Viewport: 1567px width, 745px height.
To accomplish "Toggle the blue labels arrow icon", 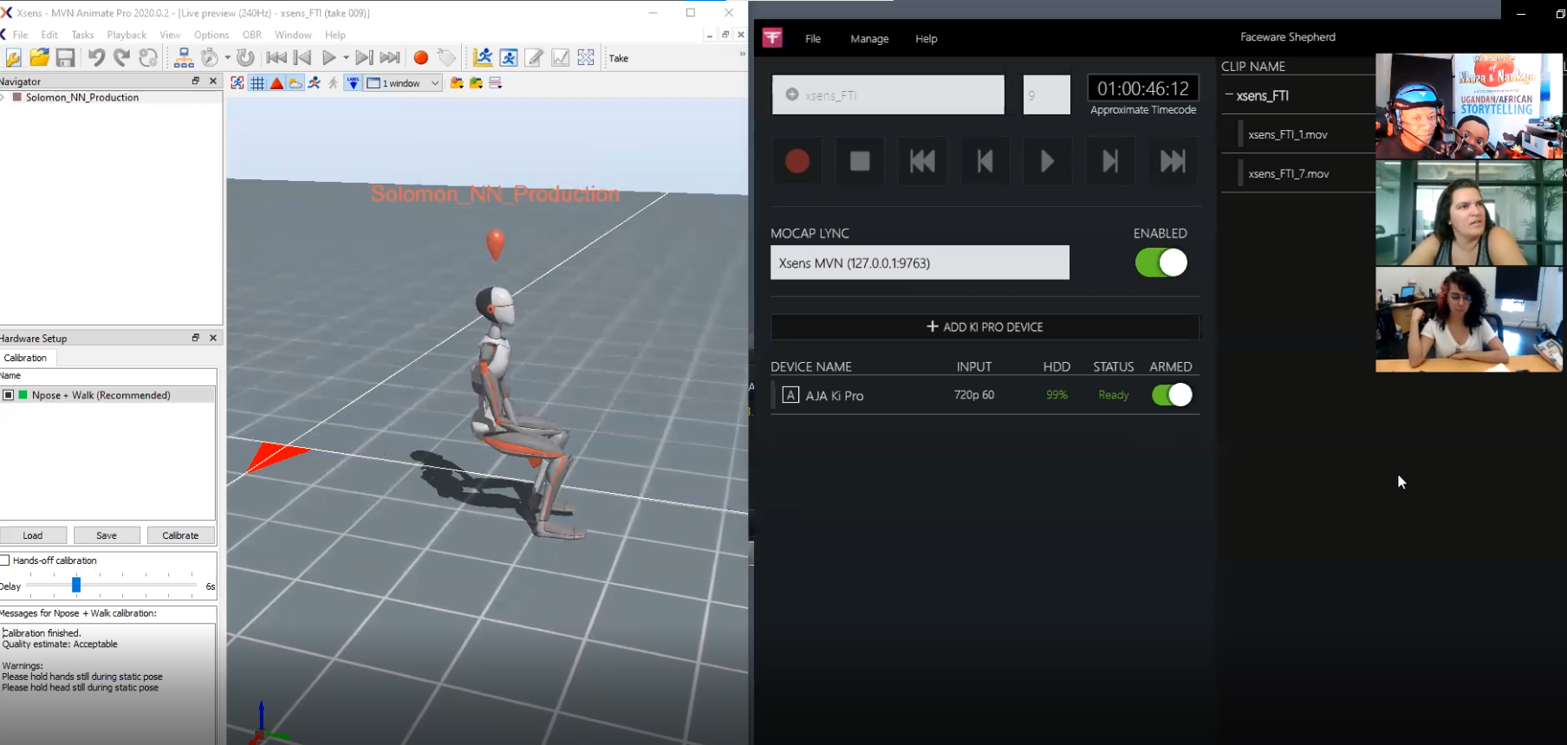I will point(353,83).
